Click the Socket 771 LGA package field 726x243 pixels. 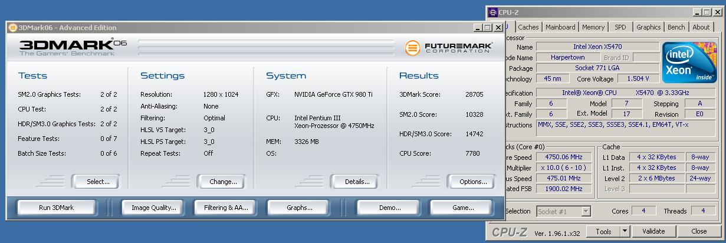[597, 68]
